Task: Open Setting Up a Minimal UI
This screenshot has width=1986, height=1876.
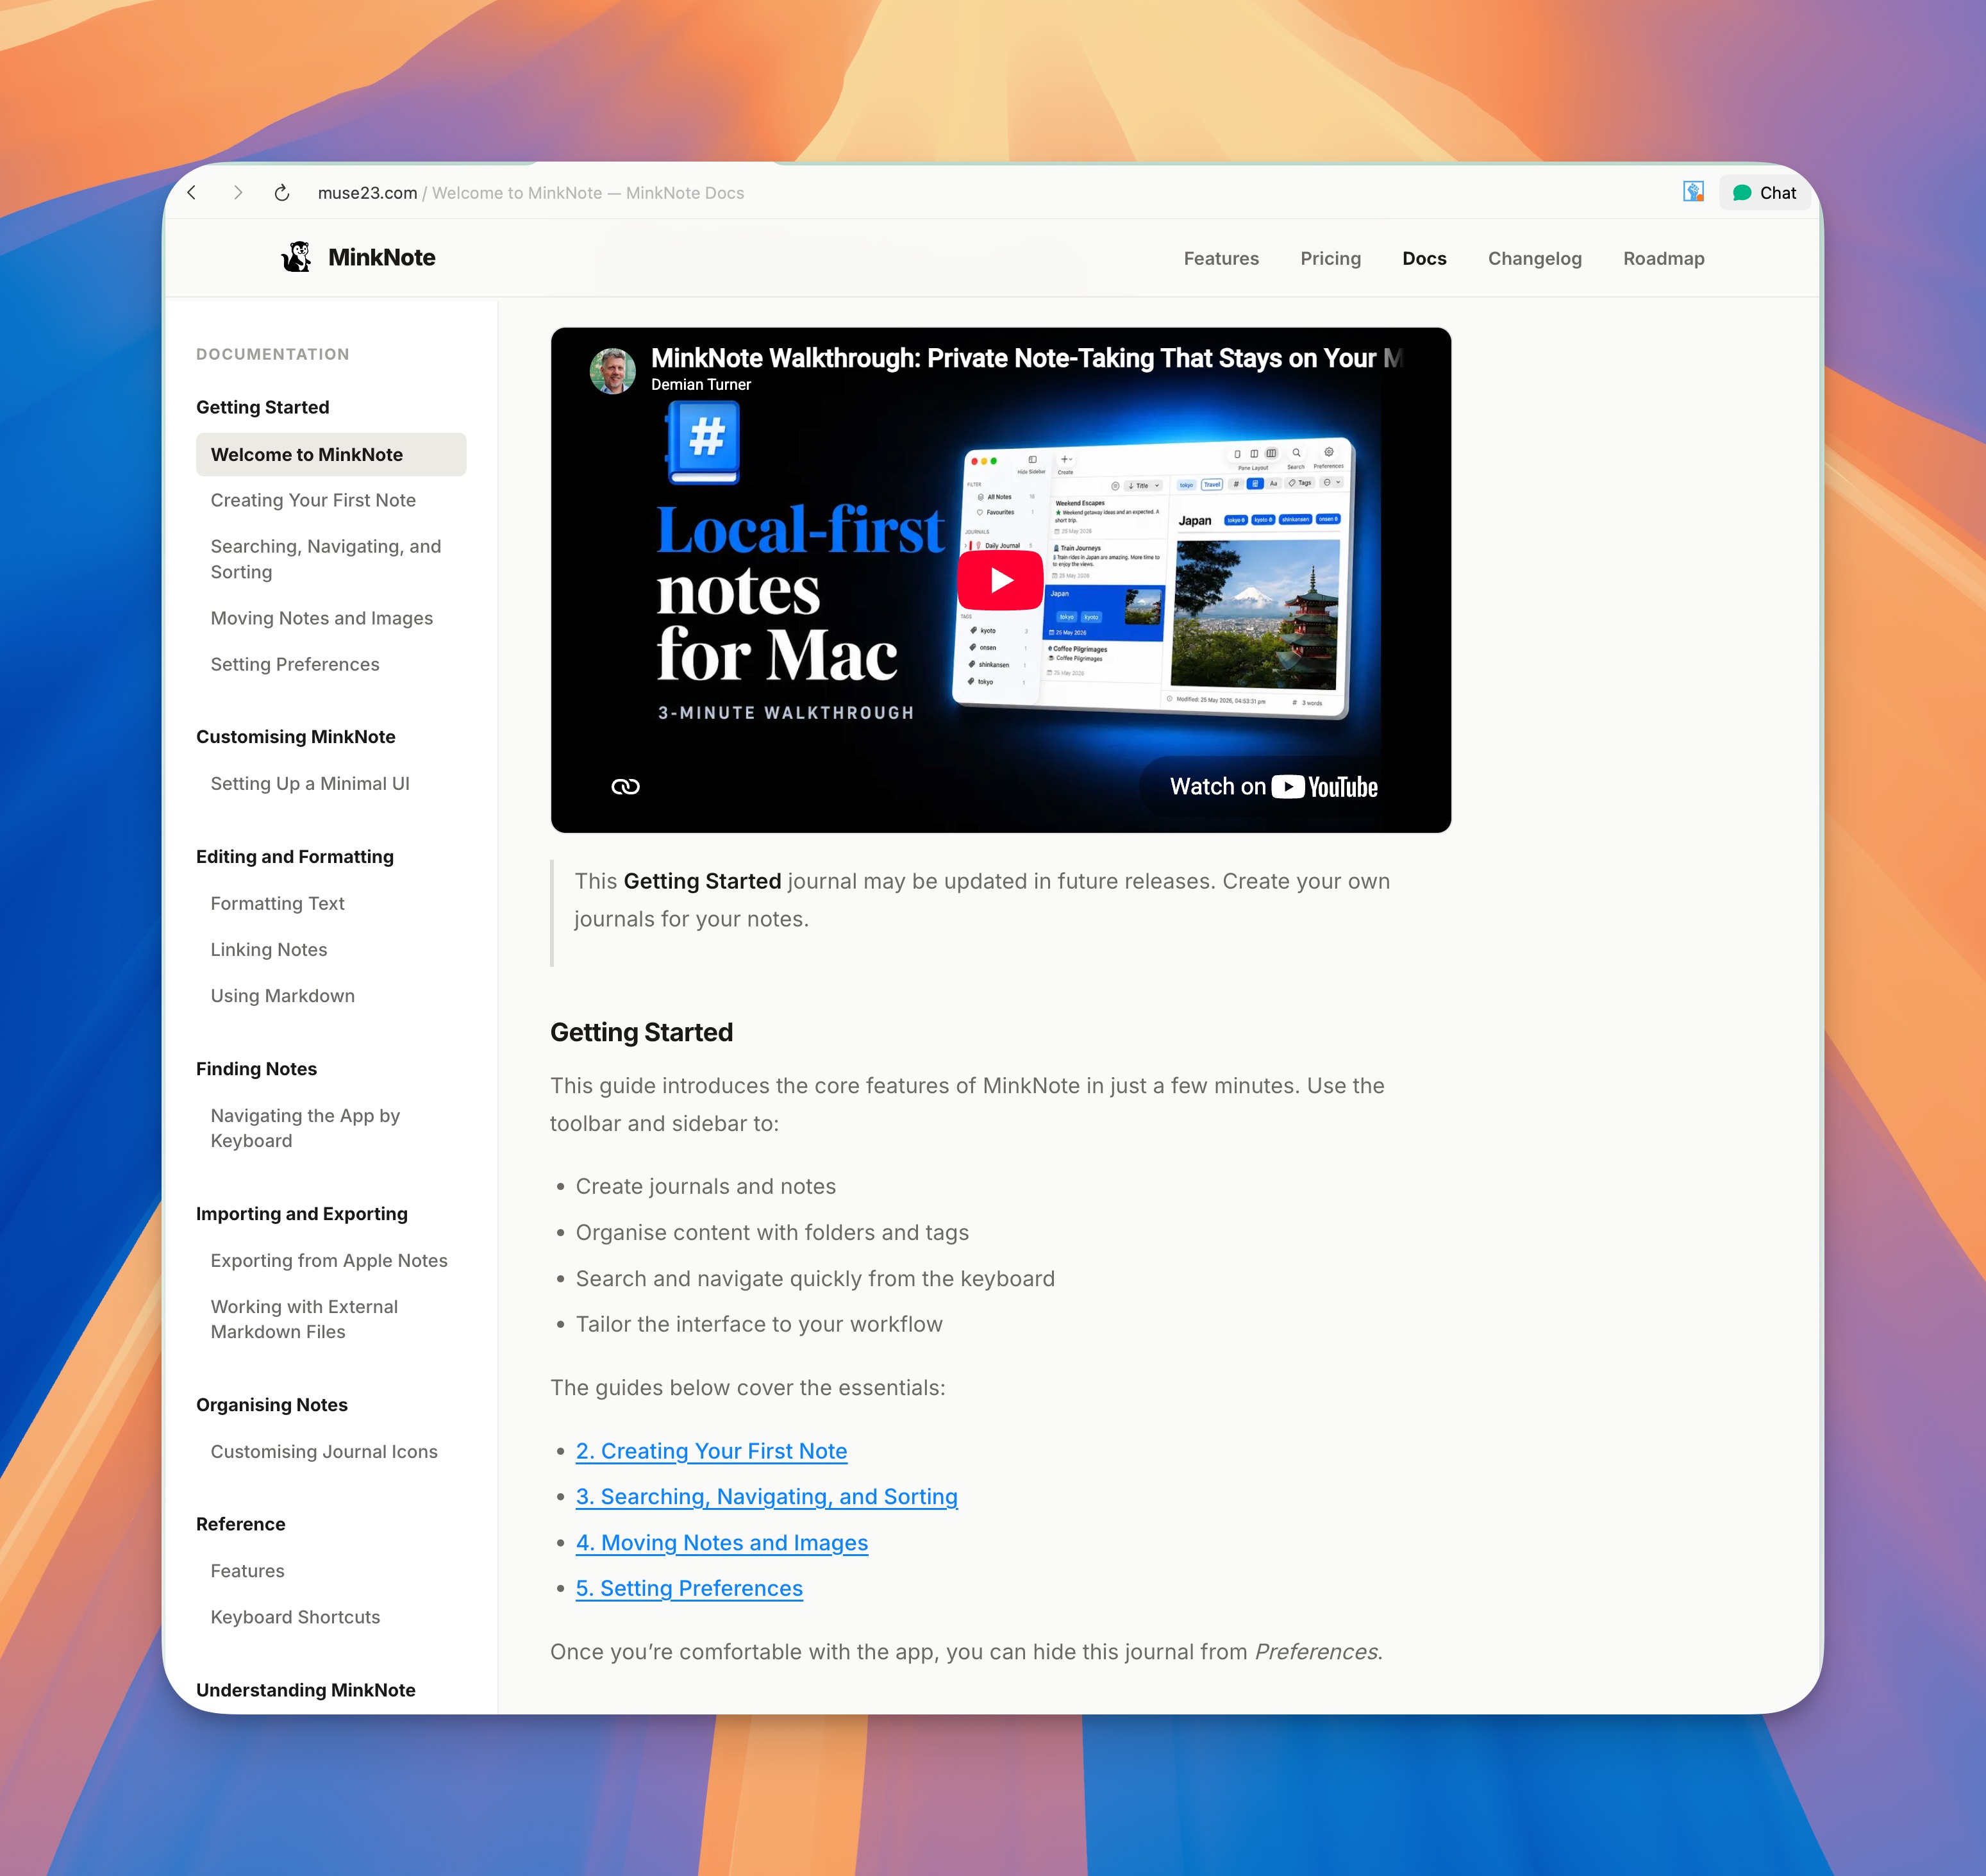Action: [x=310, y=784]
